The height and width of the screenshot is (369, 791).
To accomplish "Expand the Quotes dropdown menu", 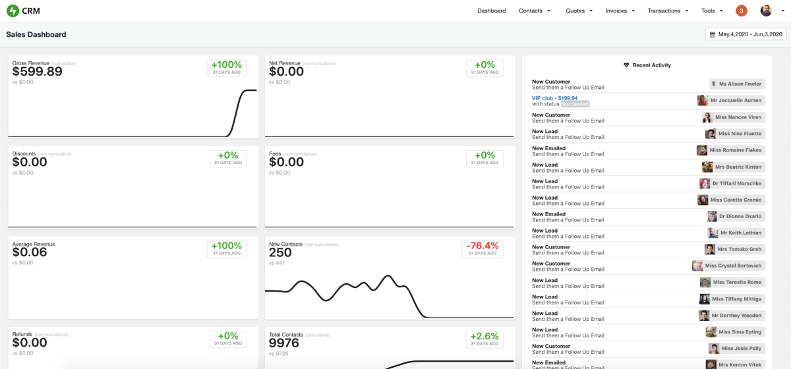I will point(579,11).
